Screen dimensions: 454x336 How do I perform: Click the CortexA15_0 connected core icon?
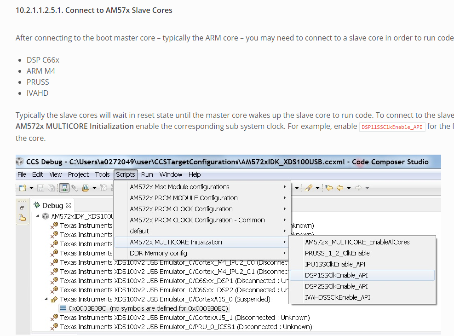tap(54, 299)
